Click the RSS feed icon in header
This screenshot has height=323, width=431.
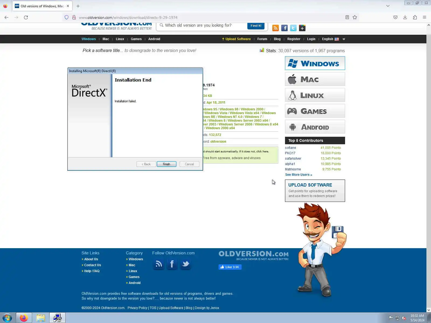275,28
